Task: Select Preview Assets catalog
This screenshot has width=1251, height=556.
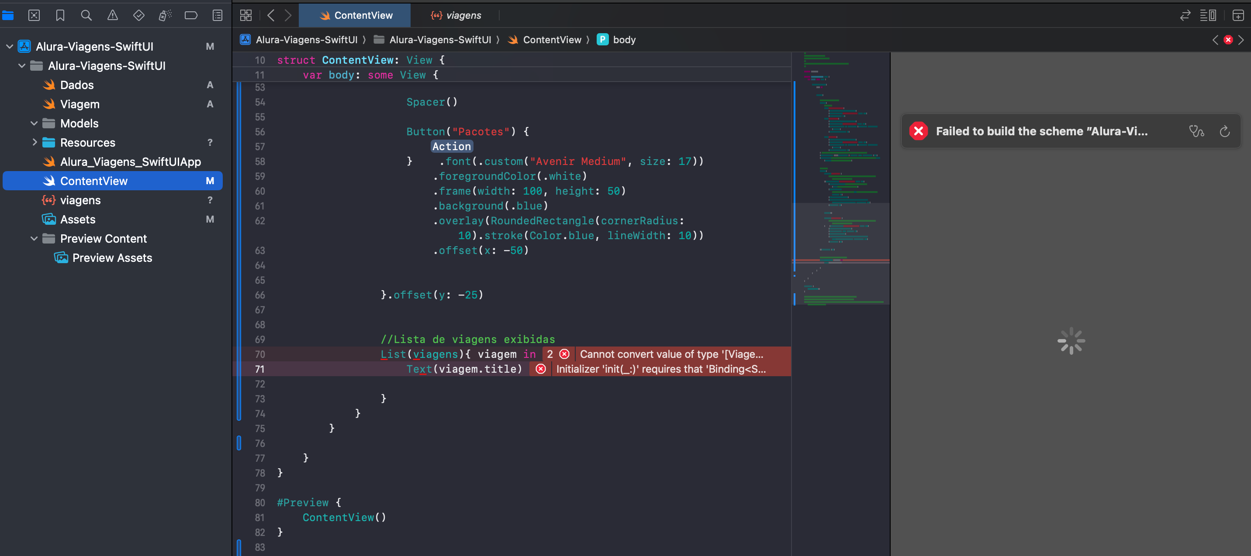Action: pos(113,258)
